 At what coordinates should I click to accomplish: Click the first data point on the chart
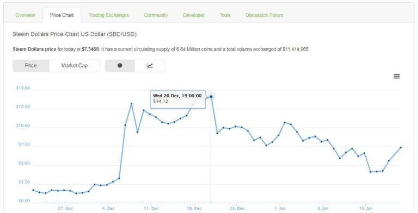(33, 190)
